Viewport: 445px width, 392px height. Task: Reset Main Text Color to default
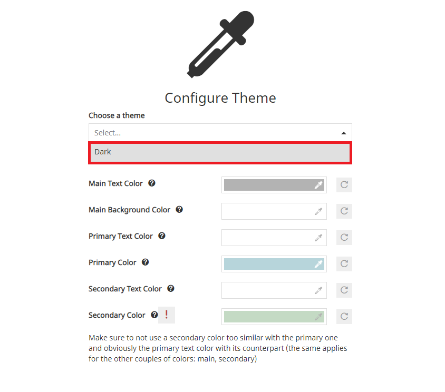(344, 185)
